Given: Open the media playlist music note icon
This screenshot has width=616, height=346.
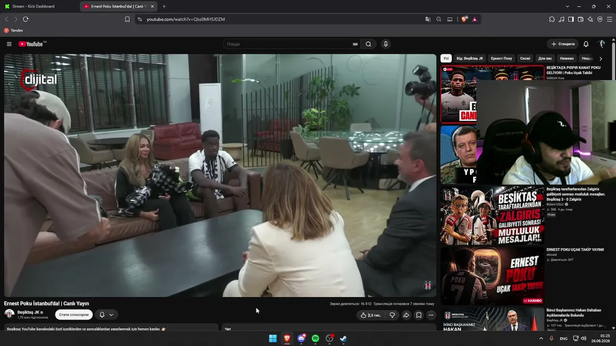Looking at the screenshot, I should coord(562,19).
